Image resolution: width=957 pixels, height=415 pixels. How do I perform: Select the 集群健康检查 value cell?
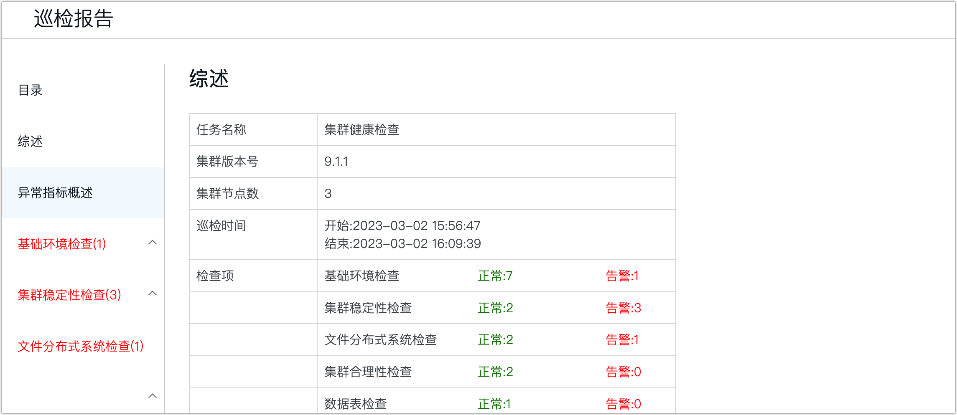tap(496, 129)
